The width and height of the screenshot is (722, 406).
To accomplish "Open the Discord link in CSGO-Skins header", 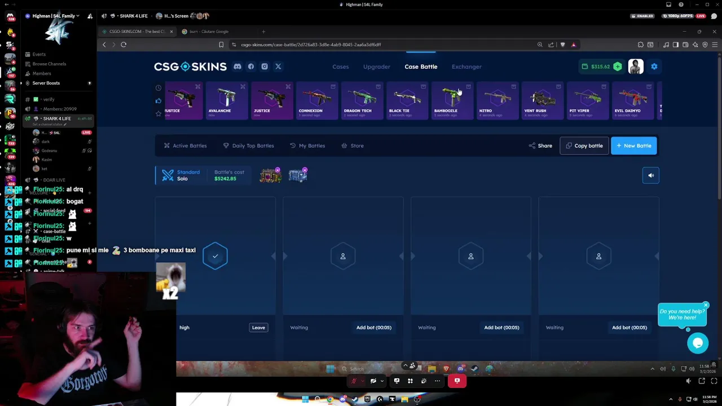I will (x=237, y=67).
